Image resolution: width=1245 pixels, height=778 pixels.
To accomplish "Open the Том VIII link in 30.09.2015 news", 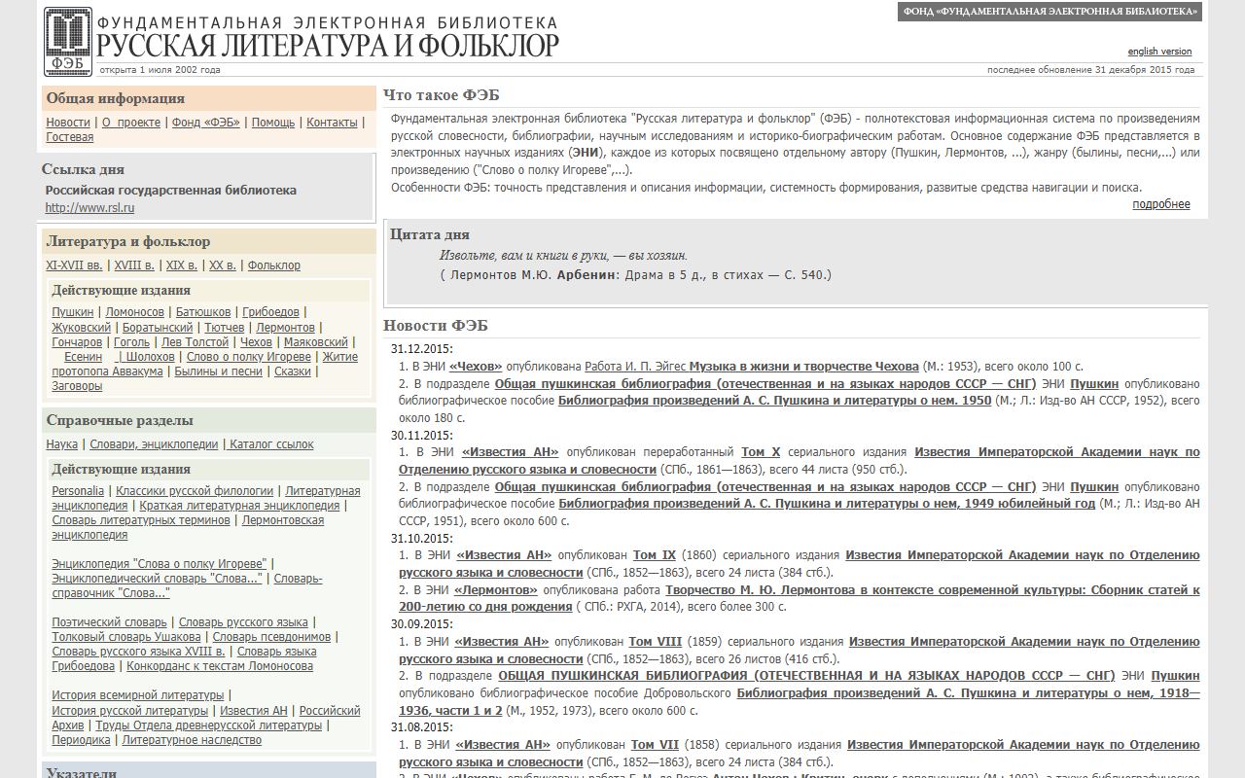I will coord(656,642).
